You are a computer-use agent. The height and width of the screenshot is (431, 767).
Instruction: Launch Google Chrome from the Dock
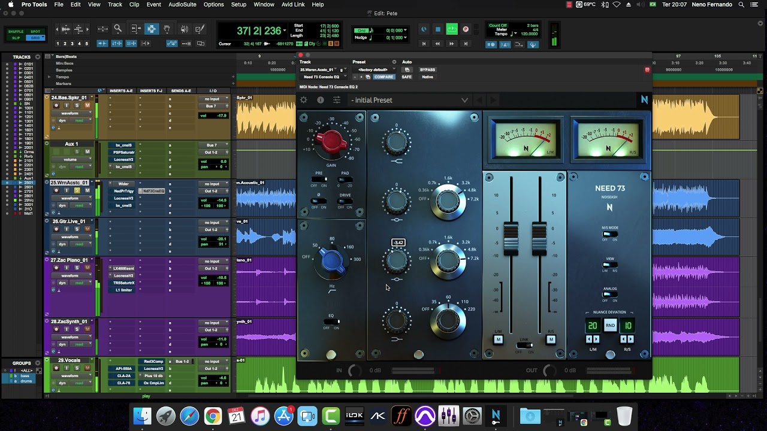point(213,416)
